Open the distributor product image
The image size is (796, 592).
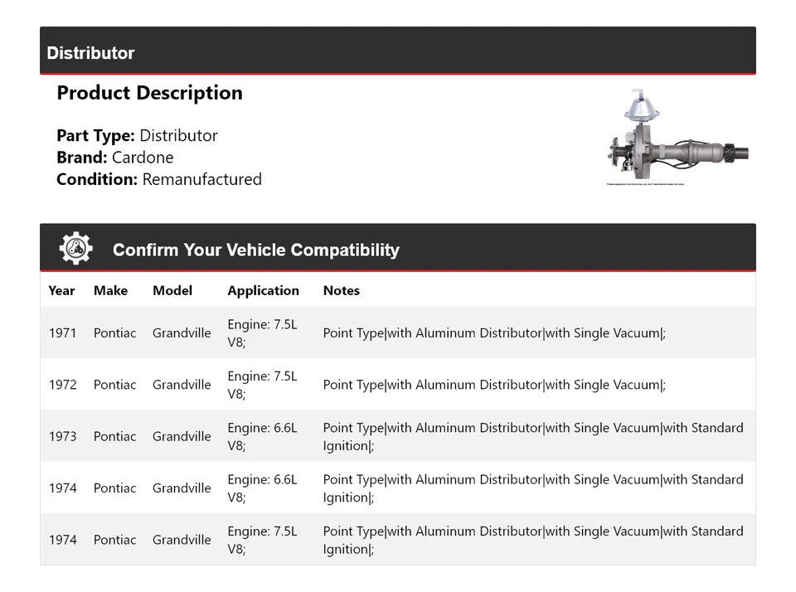tap(677, 137)
